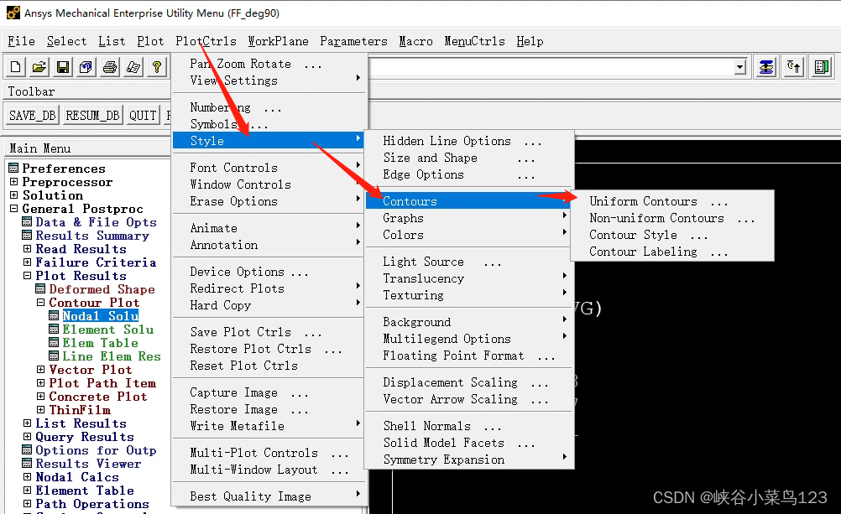Select Element Solu tree item
The image size is (841, 514).
[x=107, y=330]
